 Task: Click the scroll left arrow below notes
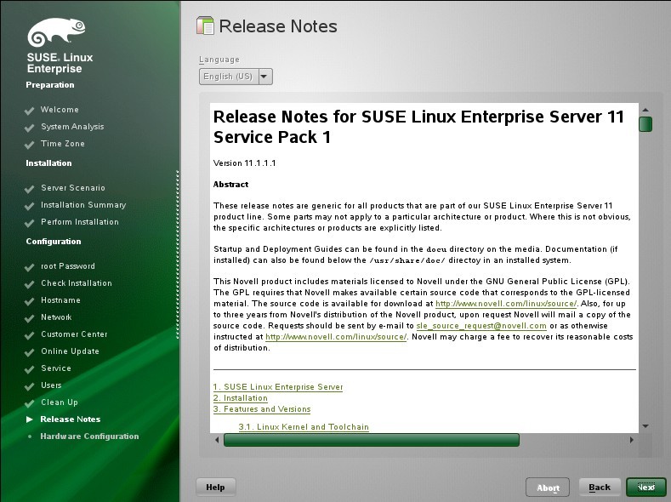[x=217, y=440]
